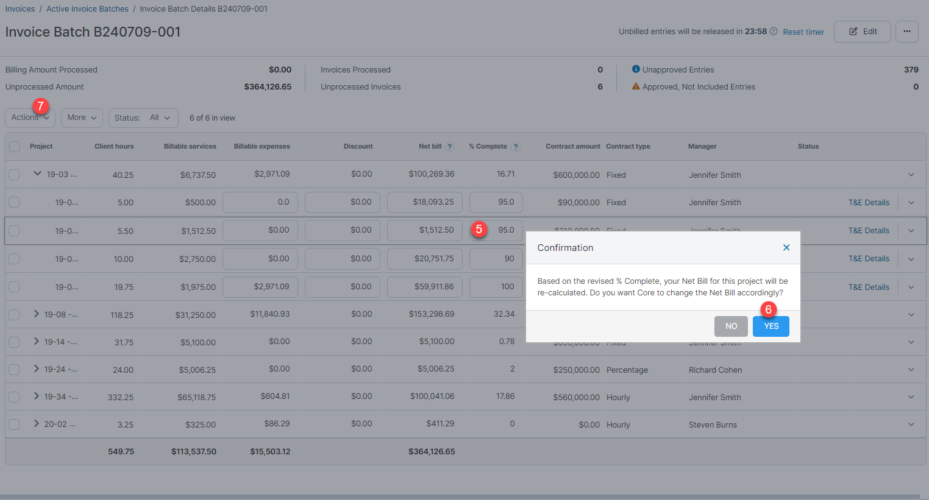
Task: Select the checkbox for project 20-02
Action: [x=14, y=424]
